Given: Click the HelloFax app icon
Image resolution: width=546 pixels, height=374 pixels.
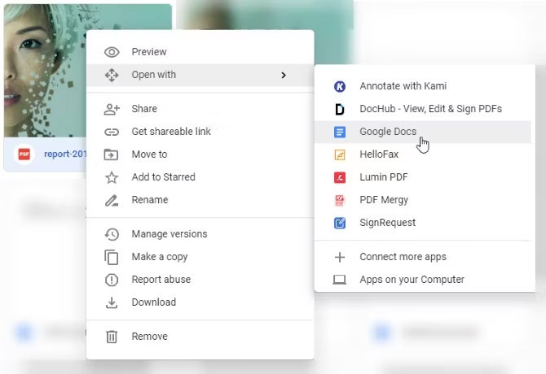Looking at the screenshot, I should 340,154.
